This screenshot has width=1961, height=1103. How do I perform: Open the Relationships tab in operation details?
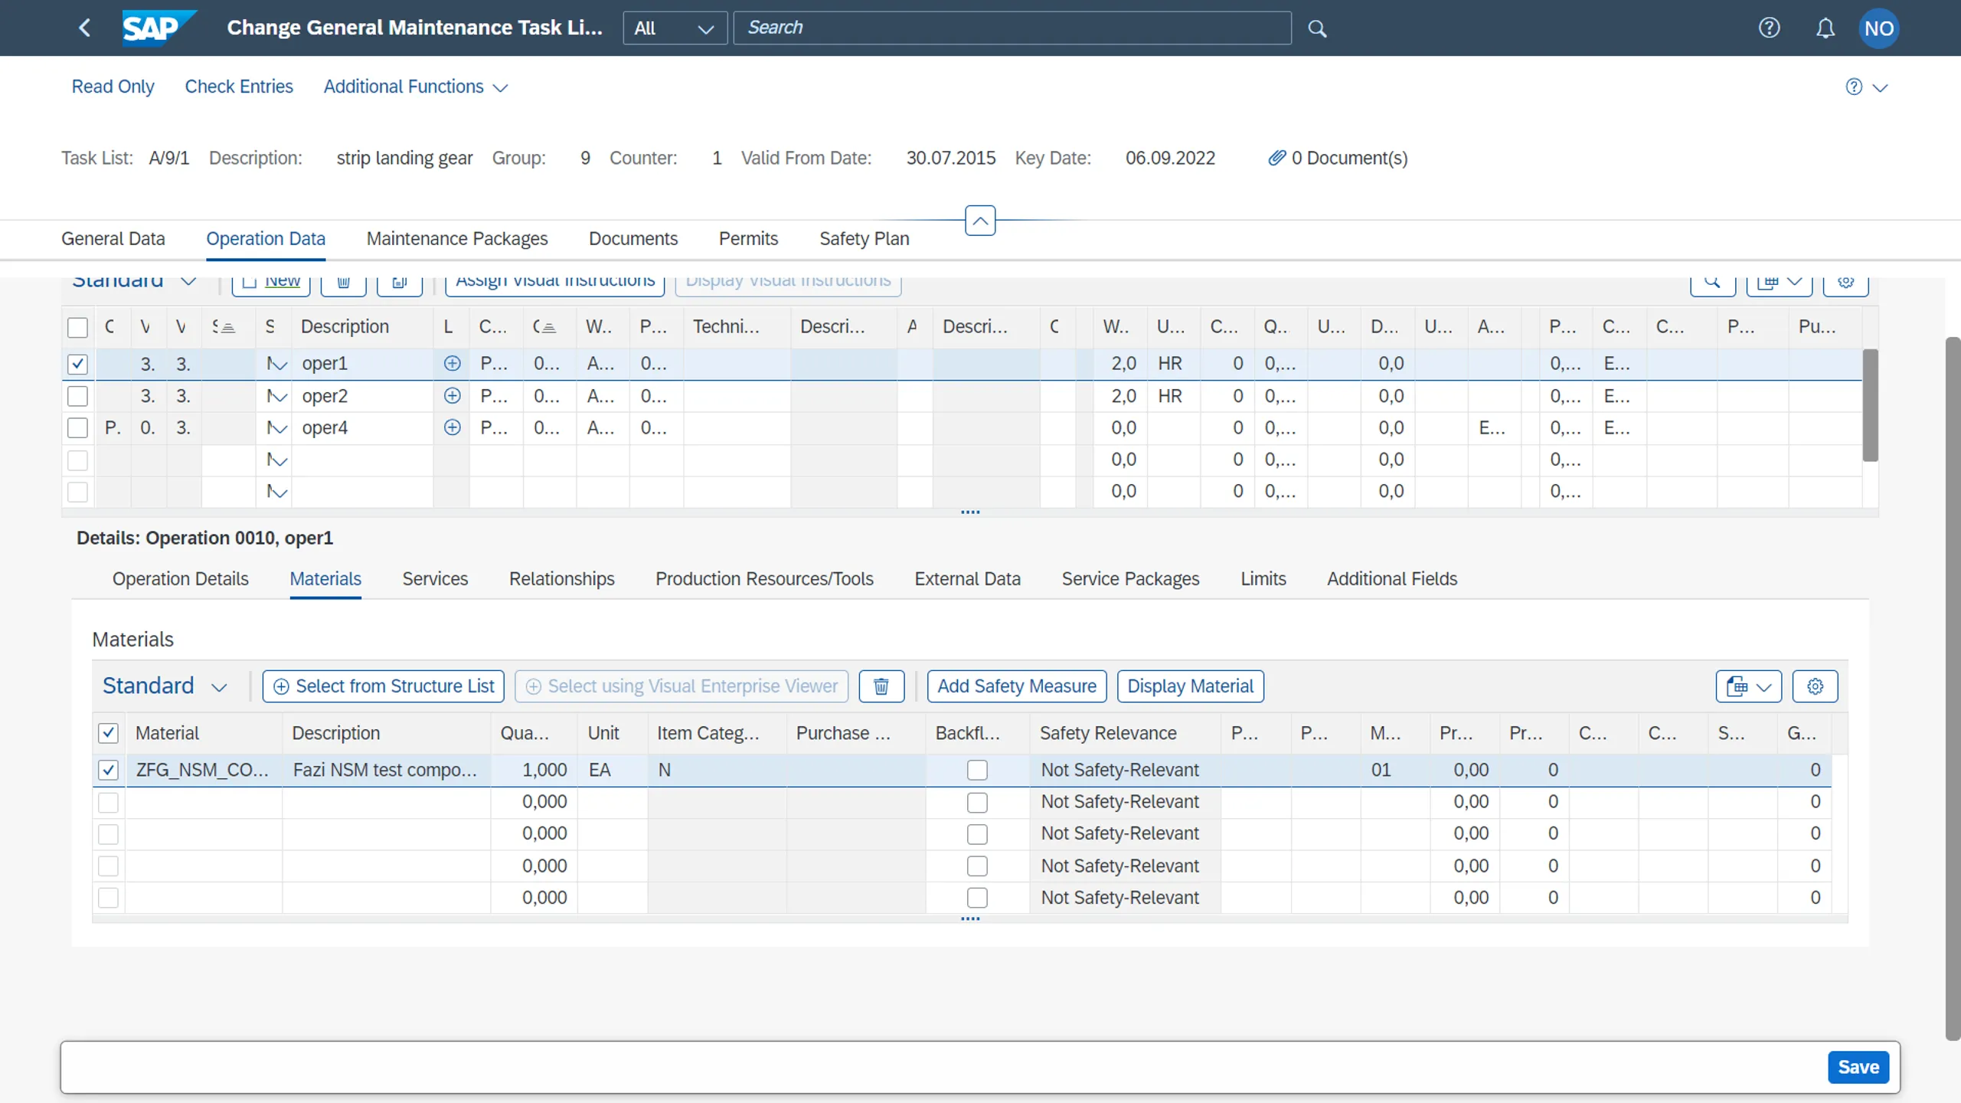tap(562, 579)
